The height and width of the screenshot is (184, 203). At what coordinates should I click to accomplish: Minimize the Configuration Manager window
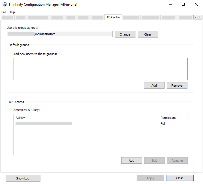pyautogui.click(x=170, y=5)
